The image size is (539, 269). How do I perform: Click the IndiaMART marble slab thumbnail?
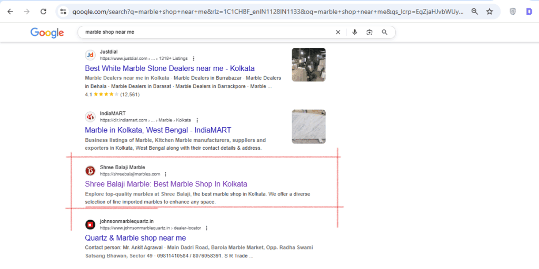tap(308, 127)
